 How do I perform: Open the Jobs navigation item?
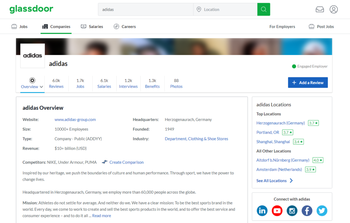coord(19,27)
